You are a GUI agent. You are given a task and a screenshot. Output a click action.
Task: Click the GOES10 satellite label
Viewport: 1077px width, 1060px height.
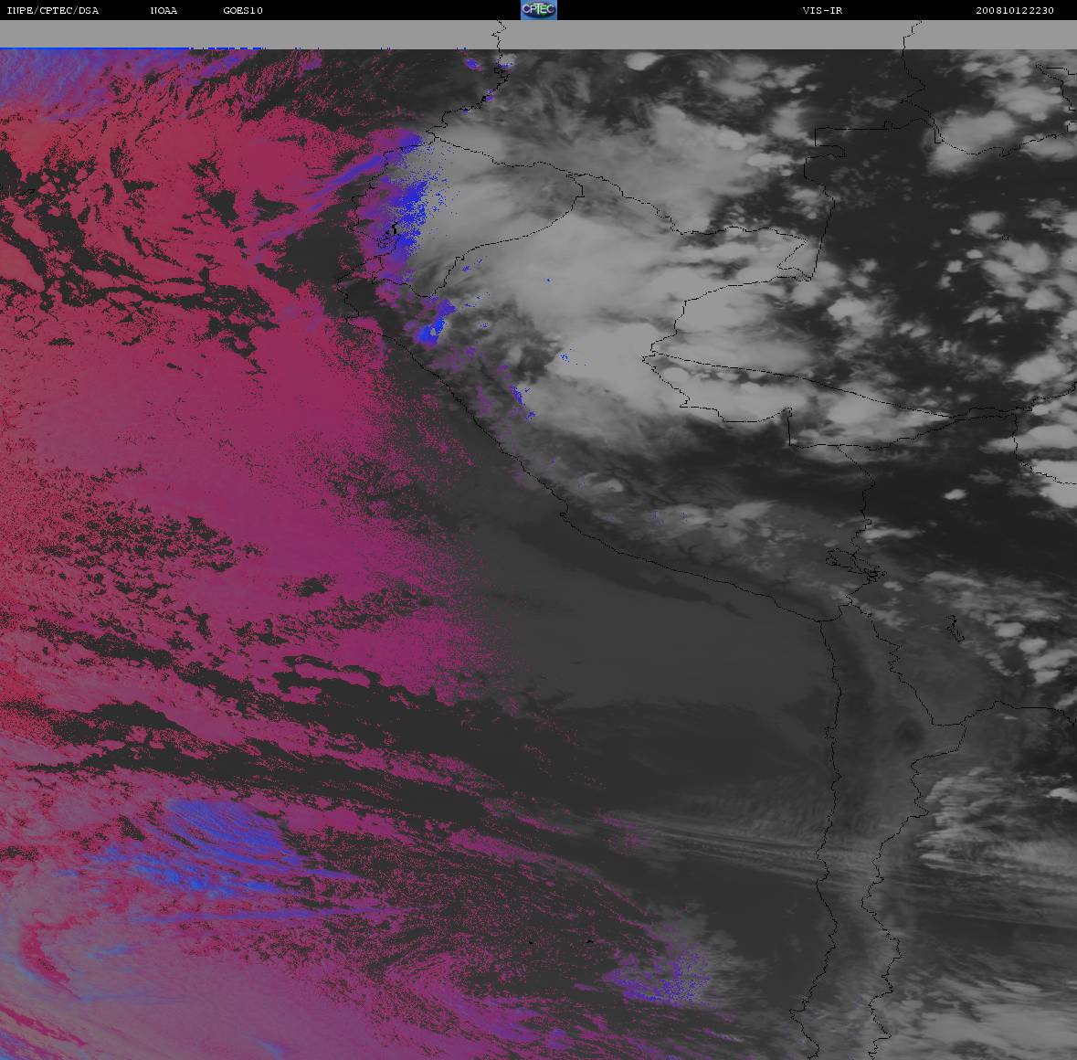click(243, 10)
